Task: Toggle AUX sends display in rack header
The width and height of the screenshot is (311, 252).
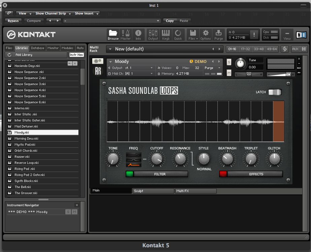Action: point(295,49)
